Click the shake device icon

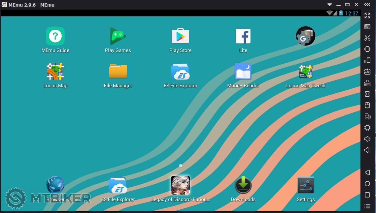click(367, 49)
